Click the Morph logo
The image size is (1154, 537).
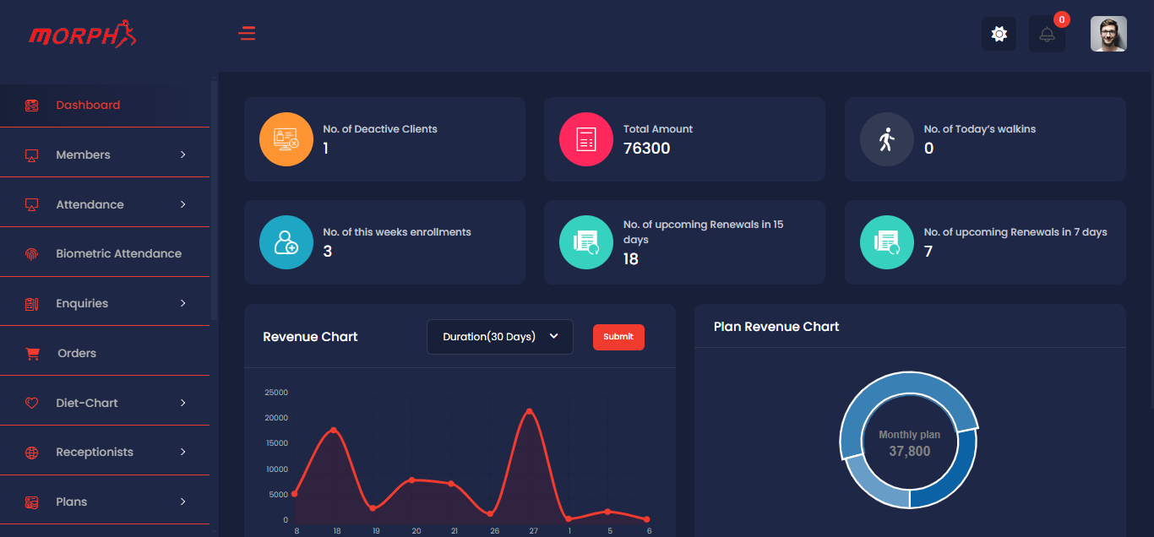click(82, 35)
